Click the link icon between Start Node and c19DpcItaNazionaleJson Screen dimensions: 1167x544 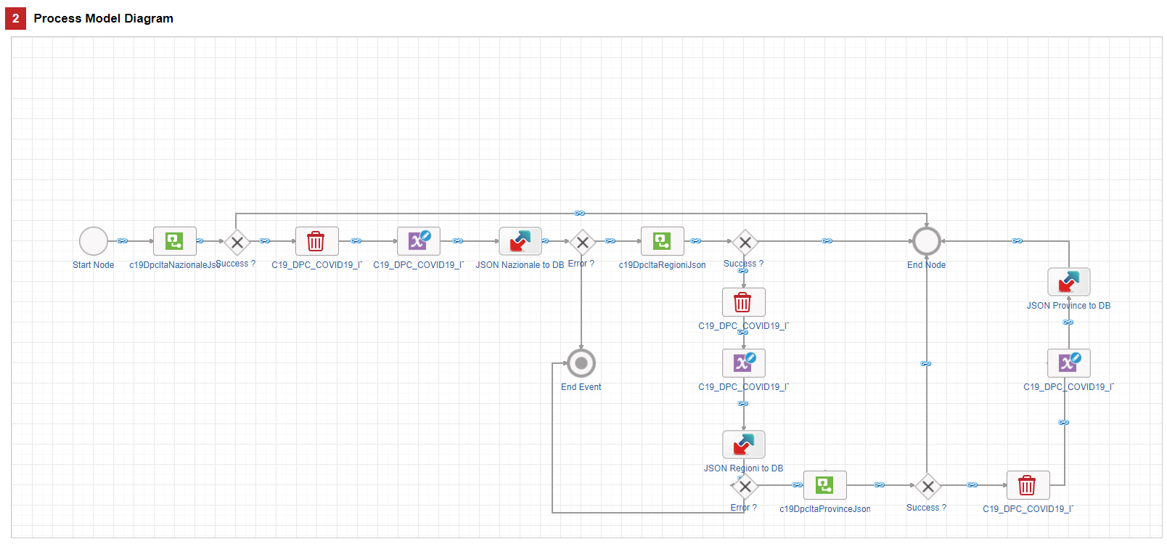pyautogui.click(x=123, y=240)
